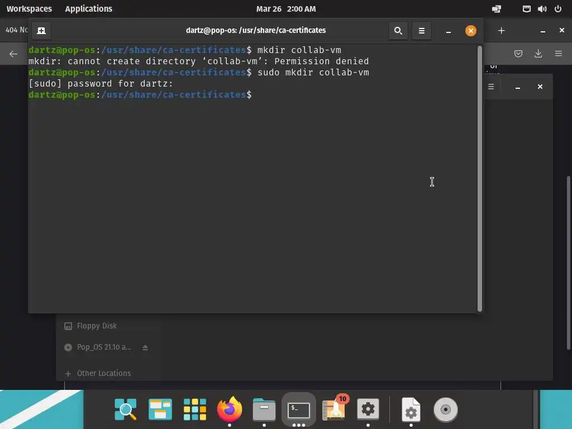Open Pop!_Shop with 10 badge

click(x=334, y=408)
